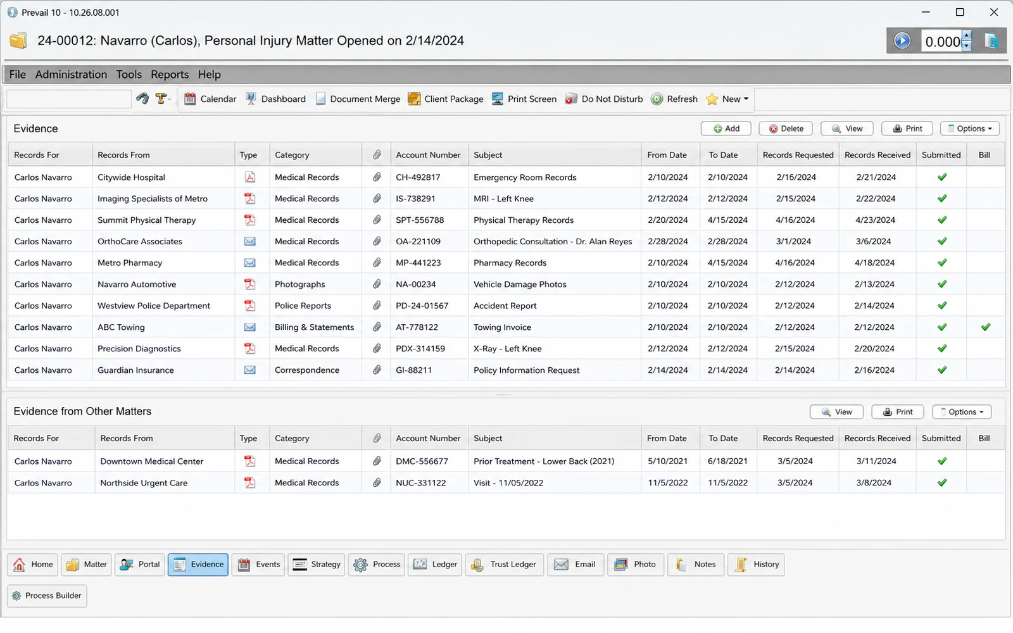Open the Reports menu
The width and height of the screenshot is (1013, 633).
click(170, 75)
